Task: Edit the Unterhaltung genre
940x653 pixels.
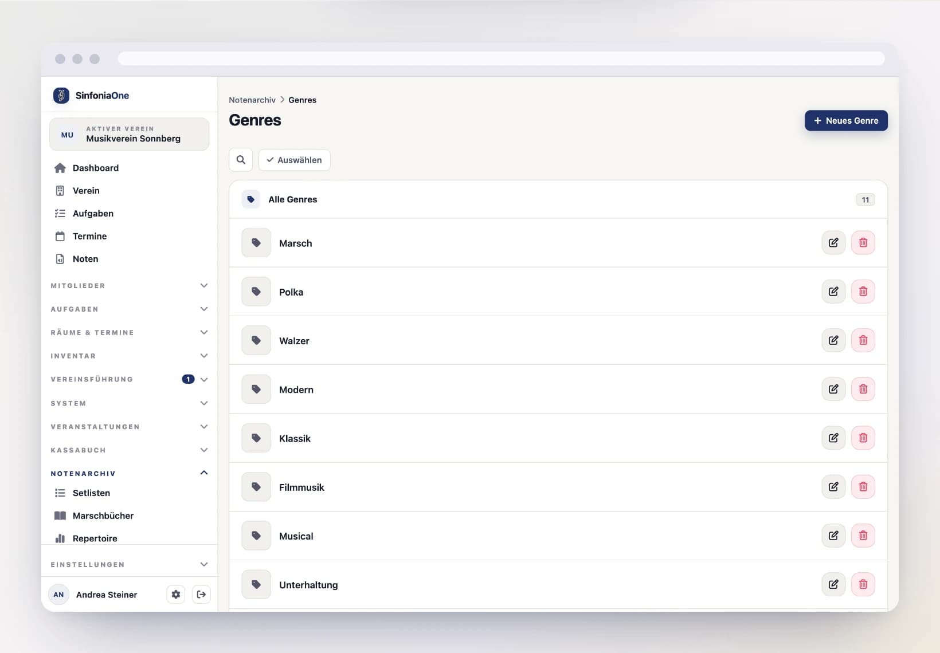Action: point(833,584)
